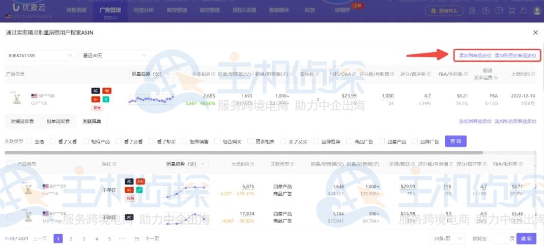Viewport: 544px width, 246px height.
Task: Go to page 2 in pagination
Action: 71,238
